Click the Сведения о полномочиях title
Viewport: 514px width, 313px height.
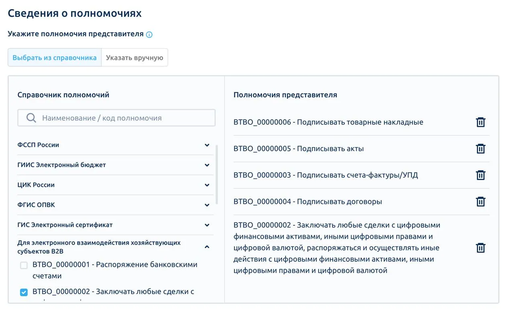pos(75,13)
